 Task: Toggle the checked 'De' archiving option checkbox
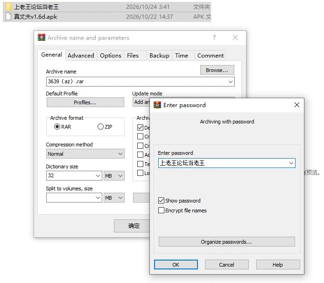pos(140,127)
